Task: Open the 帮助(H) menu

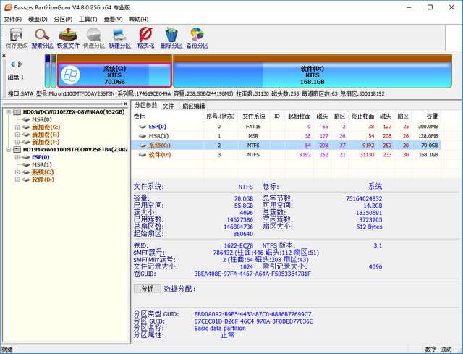Action: click(139, 20)
